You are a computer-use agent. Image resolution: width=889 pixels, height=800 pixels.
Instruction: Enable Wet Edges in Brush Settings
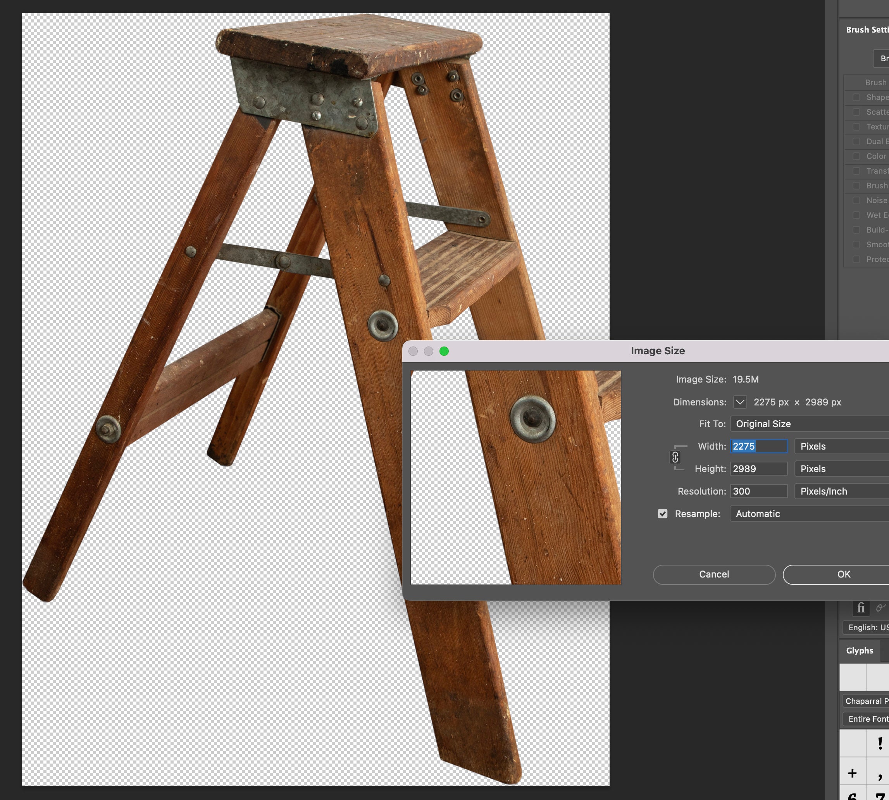coord(856,215)
